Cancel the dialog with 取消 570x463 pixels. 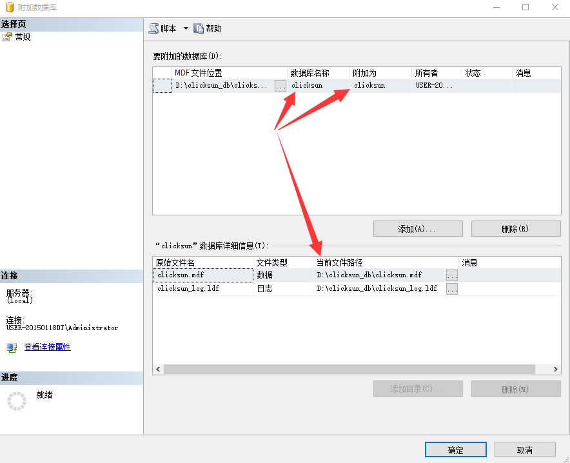(x=525, y=450)
